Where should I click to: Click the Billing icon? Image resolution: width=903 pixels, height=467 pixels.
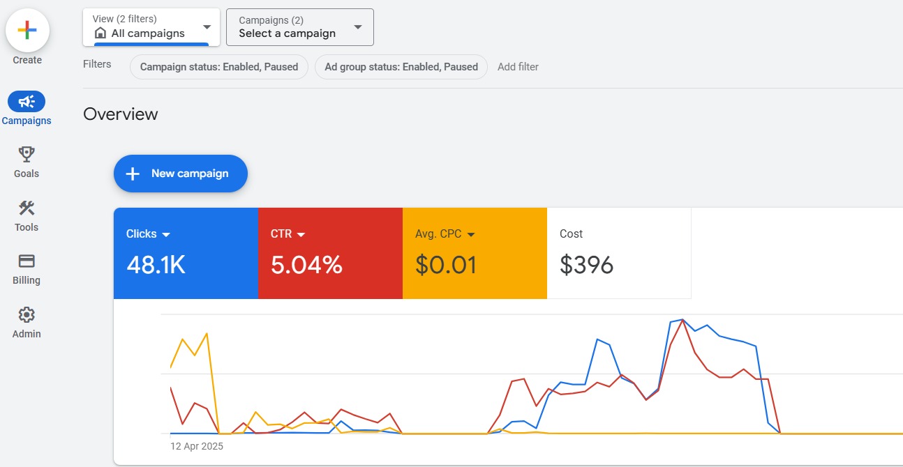point(26,261)
